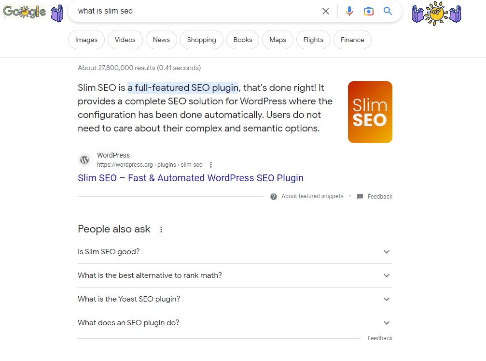
Task: Expand 'What is the Yoast SEO plugin?' question
Action: [235, 299]
